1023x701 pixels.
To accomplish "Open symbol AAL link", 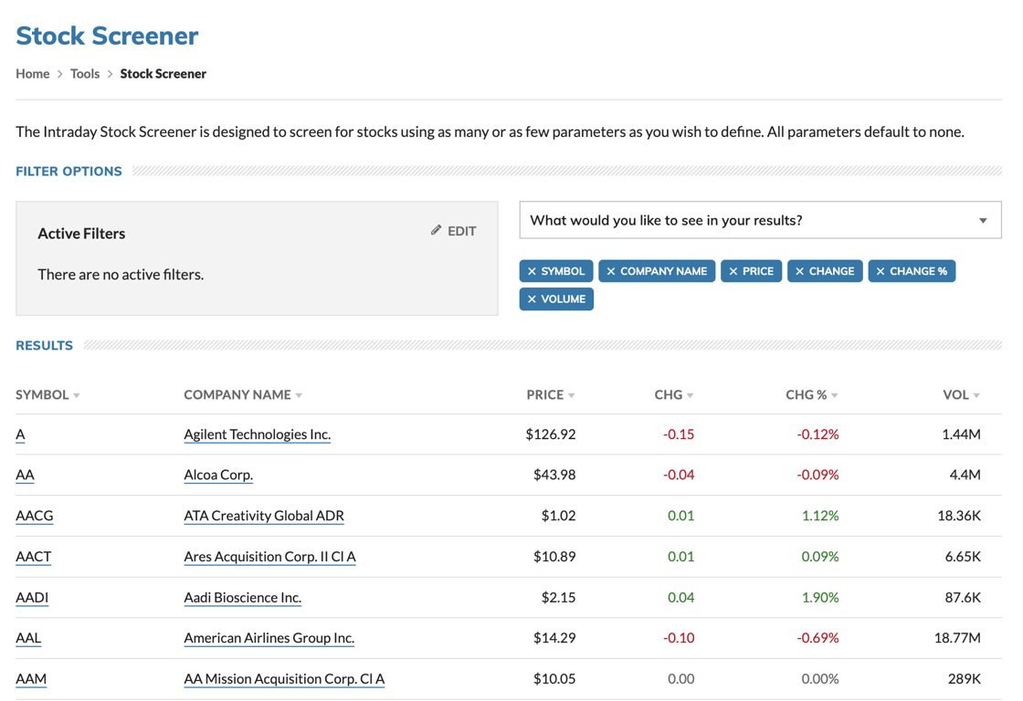I will 28,638.
